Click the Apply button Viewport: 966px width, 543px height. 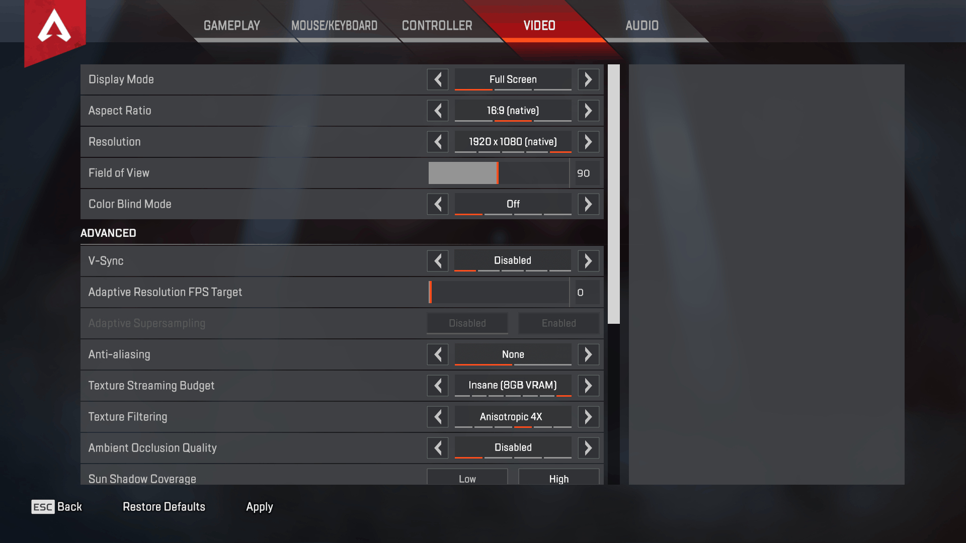(x=260, y=506)
